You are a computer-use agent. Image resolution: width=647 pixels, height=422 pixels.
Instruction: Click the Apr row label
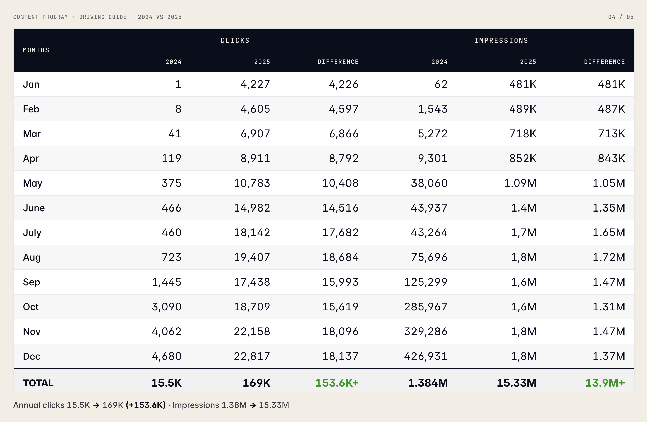tap(31, 158)
